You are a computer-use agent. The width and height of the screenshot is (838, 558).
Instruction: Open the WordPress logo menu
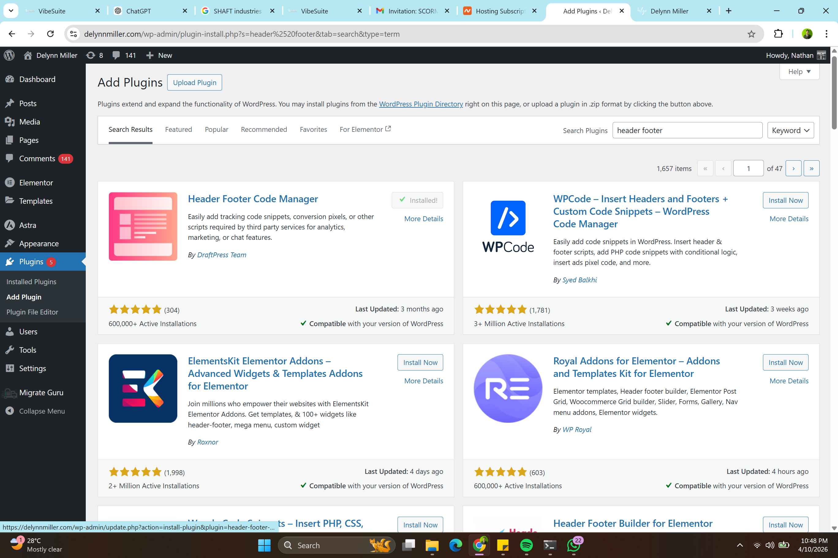point(9,55)
